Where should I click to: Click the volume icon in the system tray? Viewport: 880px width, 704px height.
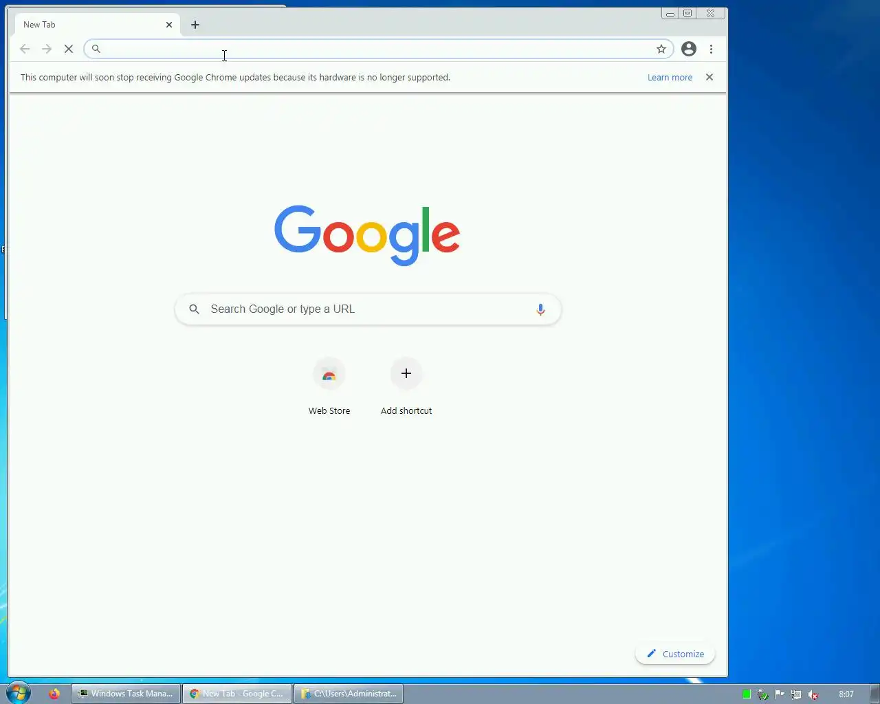813,694
